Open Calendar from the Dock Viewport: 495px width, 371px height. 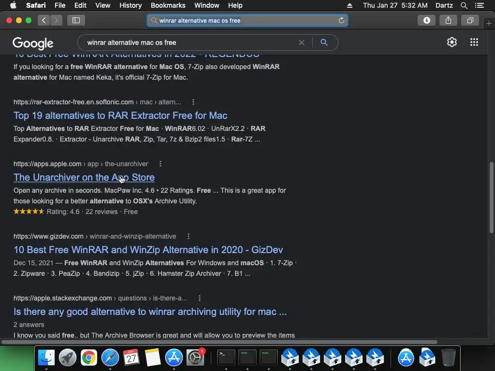click(131, 358)
